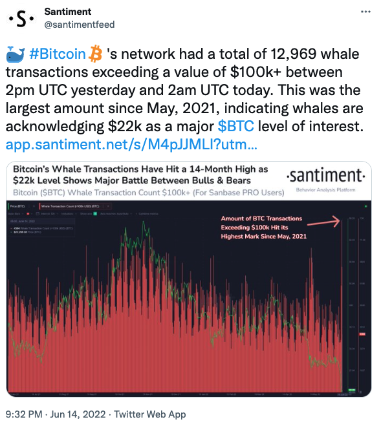Click the Santiment profile avatar
Viewport: 381px width, 426px height.
pyautogui.click(x=21, y=19)
